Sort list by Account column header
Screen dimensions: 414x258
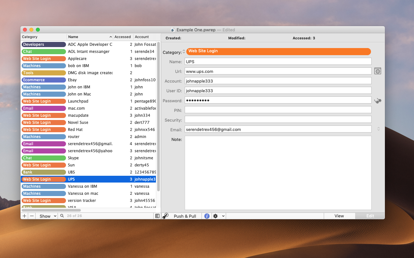[147, 37]
